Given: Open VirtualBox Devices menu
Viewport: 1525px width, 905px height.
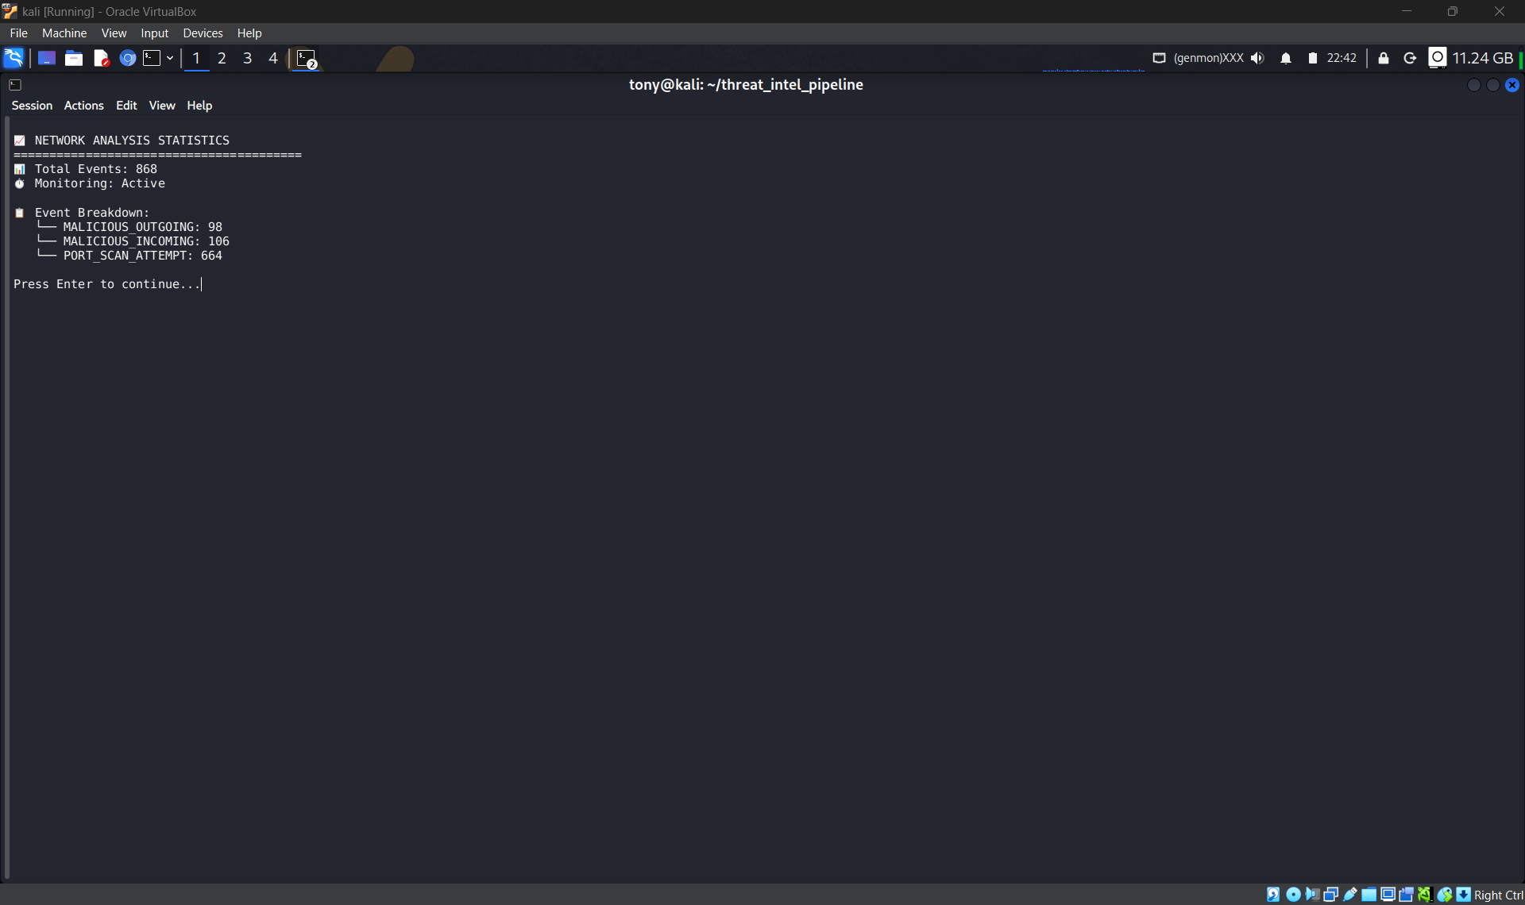Looking at the screenshot, I should (x=203, y=33).
